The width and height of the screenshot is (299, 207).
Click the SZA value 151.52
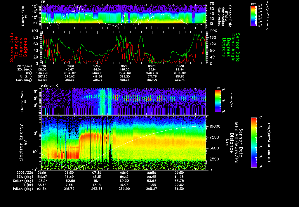[43, 70]
